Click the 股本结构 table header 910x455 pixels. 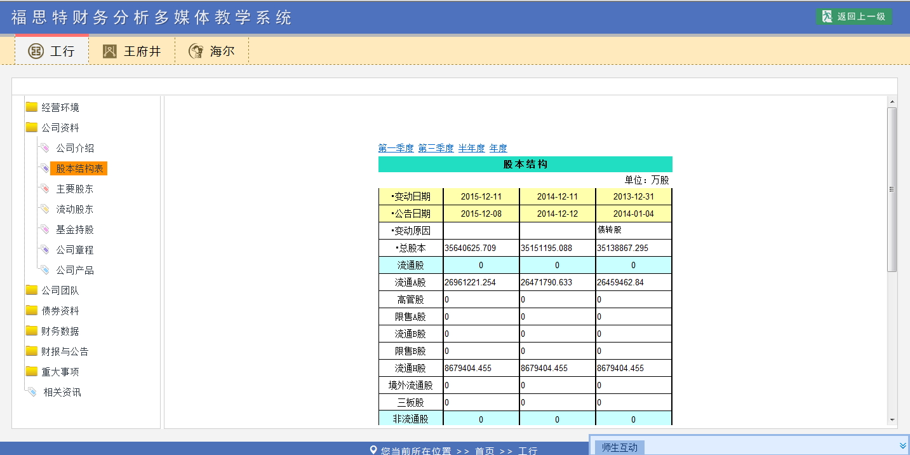pyautogui.click(x=525, y=164)
